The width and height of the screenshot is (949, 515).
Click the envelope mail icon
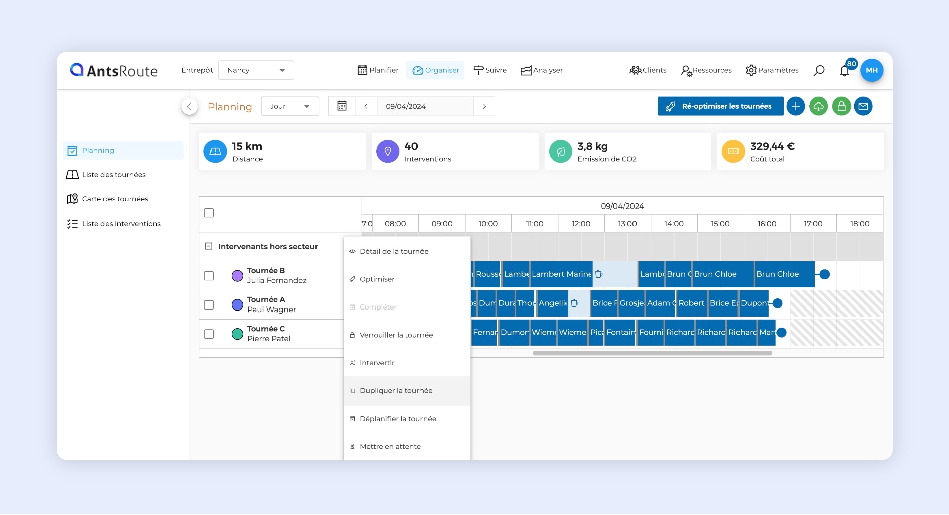click(863, 106)
